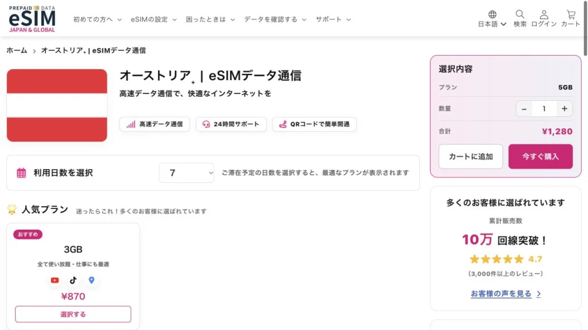Click the Austria flag image
The height and width of the screenshot is (330, 588).
[57, 105]
